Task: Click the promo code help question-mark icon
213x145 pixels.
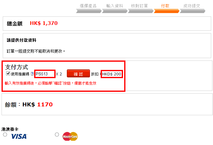Action: tap(32, 74)
